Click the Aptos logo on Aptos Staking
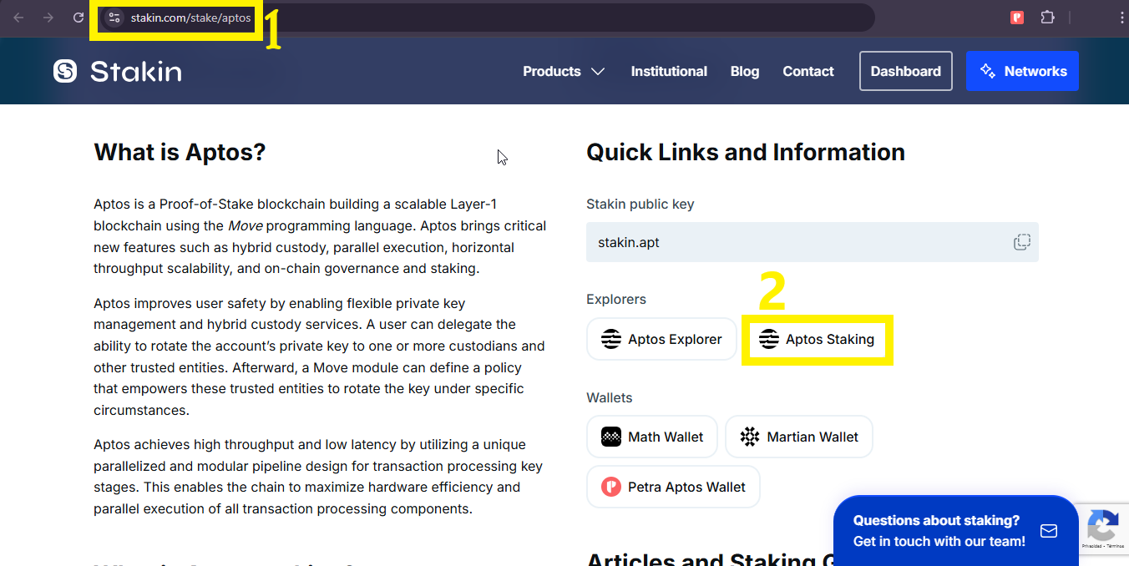The height and width of the screenshot is (566, 1129). coord(769,339)
